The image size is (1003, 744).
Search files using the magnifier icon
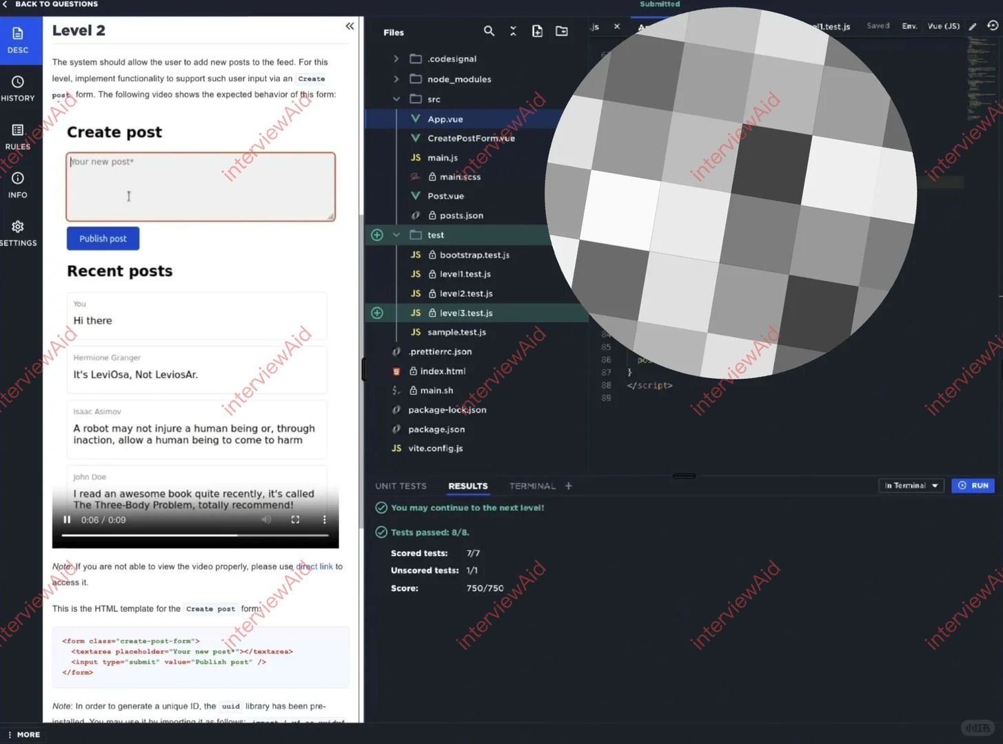489,31
